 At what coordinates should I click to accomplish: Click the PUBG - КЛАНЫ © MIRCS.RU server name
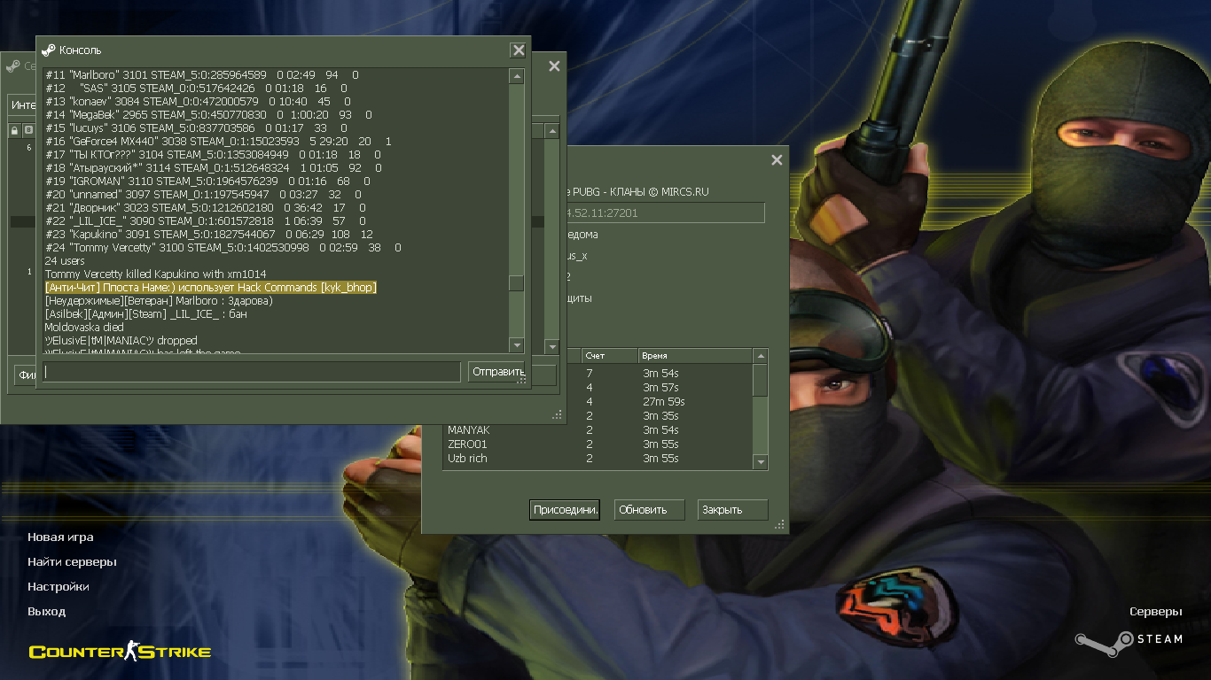(638, 192)
